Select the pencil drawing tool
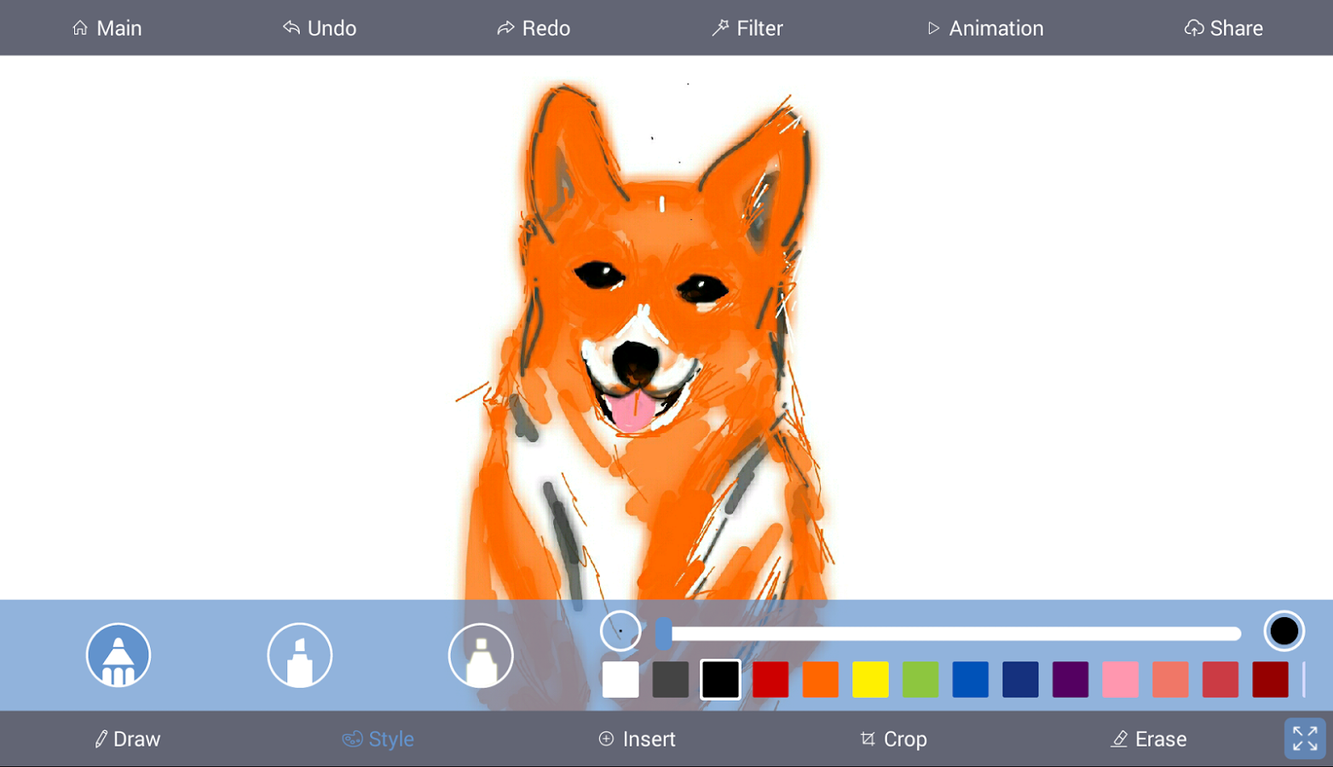1333x767 pixels. (x=118, y=655)
